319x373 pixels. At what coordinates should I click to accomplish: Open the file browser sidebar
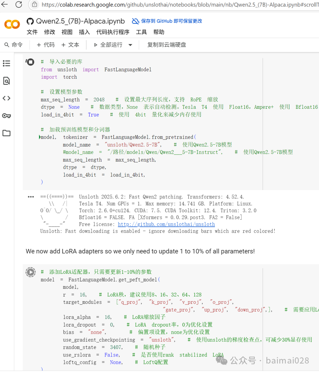coord(6,133)
